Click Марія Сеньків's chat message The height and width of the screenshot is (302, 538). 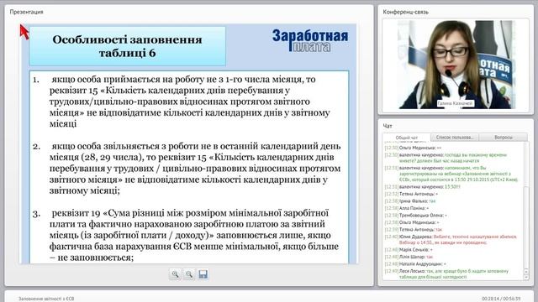tap(409, 250)
